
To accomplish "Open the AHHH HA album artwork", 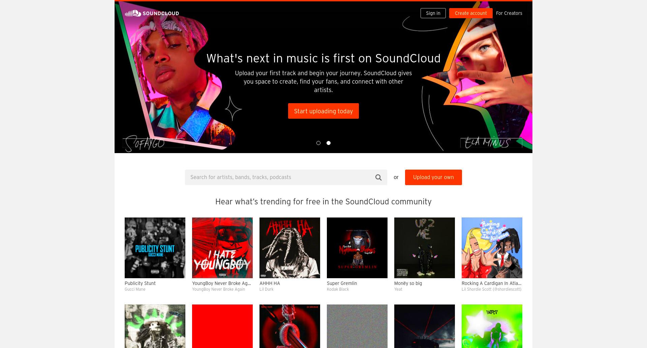I will (x=290, y=248).
